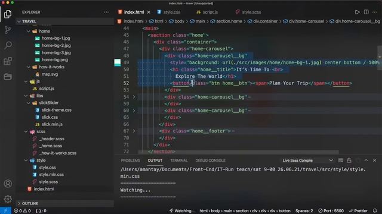Image resolution: width=382 pixels, height=214 pixels.
Task: Split the editor right
Action: pos(366,12)
